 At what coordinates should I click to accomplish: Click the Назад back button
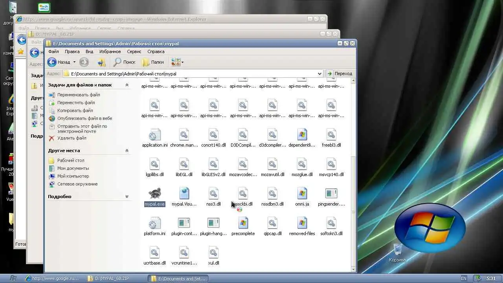[59, 62]
